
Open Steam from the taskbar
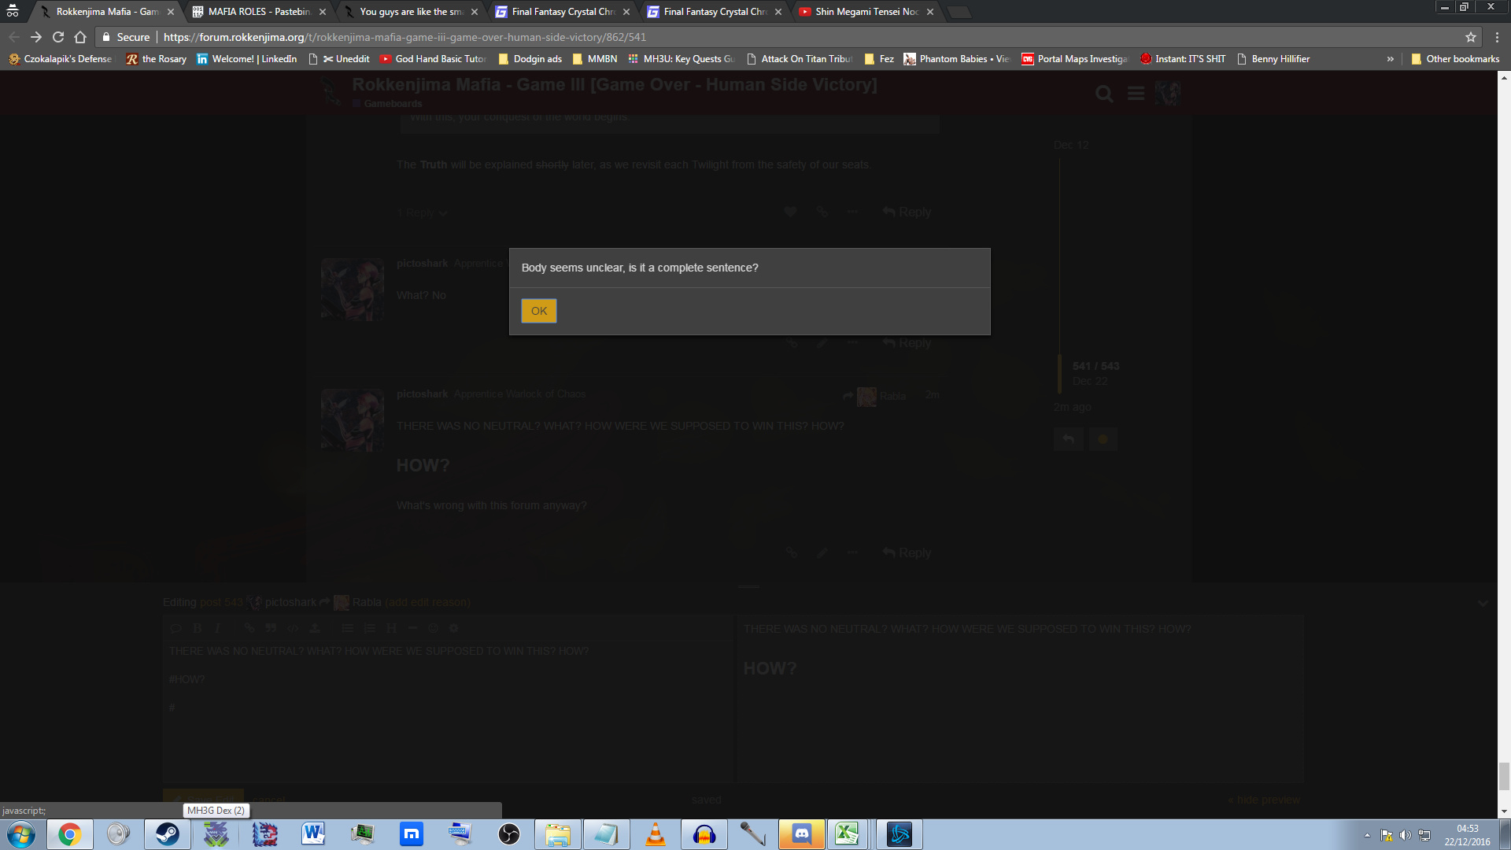pos(167,834)
